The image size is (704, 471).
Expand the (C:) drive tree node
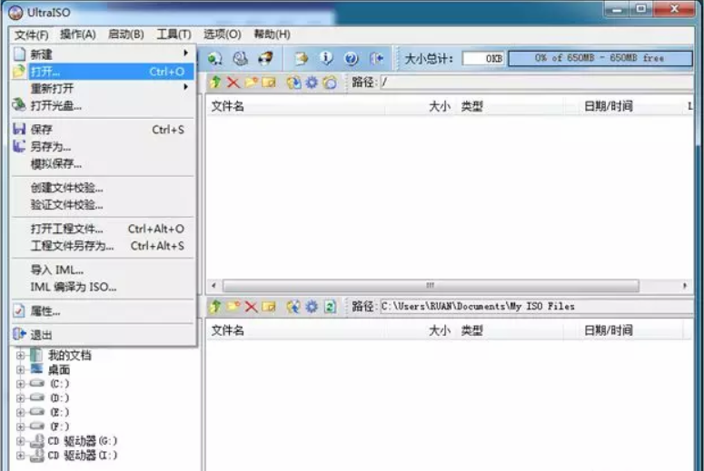pyautogui.click(x=21, y=384)
